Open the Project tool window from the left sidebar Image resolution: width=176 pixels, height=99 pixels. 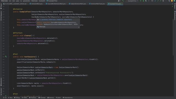(x=1, y=6)
